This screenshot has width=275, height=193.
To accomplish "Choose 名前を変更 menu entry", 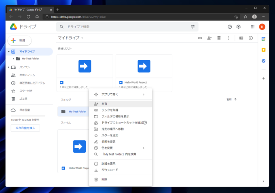I will coord(121,142).
